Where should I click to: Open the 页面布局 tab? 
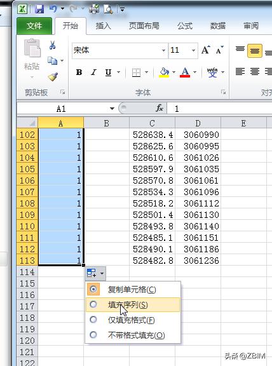144,25
